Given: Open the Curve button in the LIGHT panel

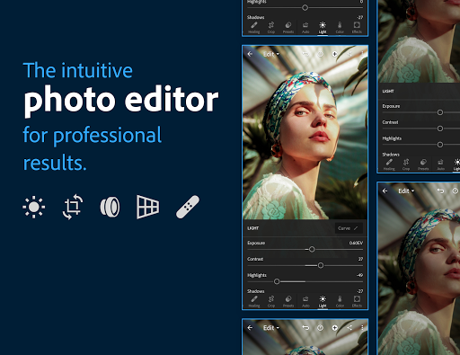Looking at the screenshot, I should pyautogui.click(x=349, y=228).
